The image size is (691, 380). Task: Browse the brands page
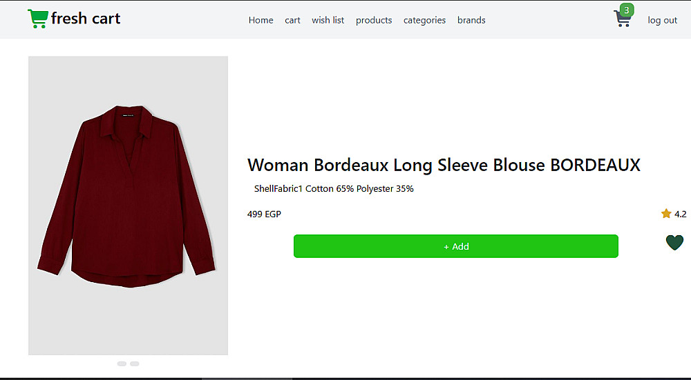[x=471, y=20]
